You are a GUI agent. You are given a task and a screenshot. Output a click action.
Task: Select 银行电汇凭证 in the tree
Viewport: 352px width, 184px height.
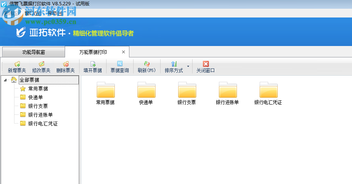43,124
